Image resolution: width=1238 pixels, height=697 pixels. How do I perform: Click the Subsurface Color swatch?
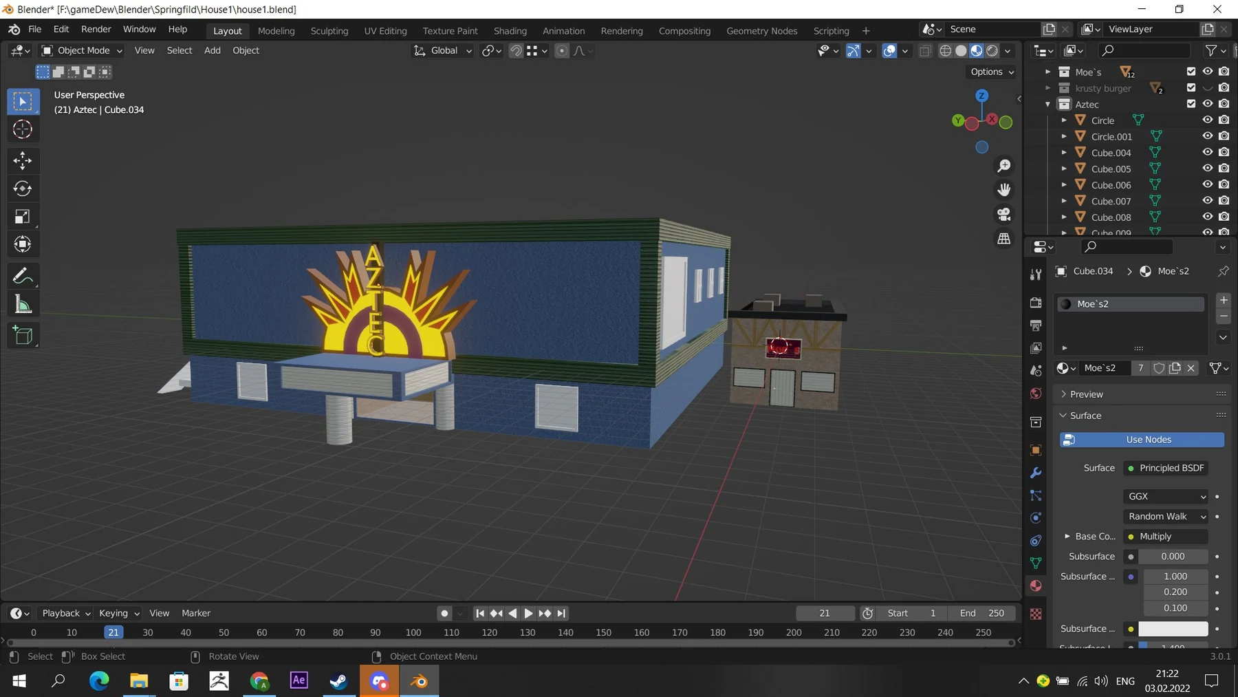(x=1173, y=629)
